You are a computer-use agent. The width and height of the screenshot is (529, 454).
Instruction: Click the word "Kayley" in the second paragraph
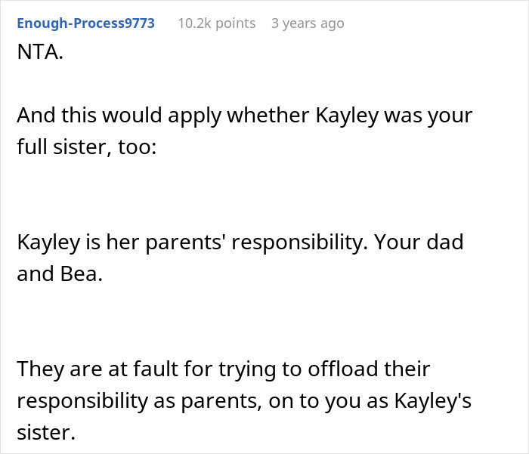tap(348, 117)
